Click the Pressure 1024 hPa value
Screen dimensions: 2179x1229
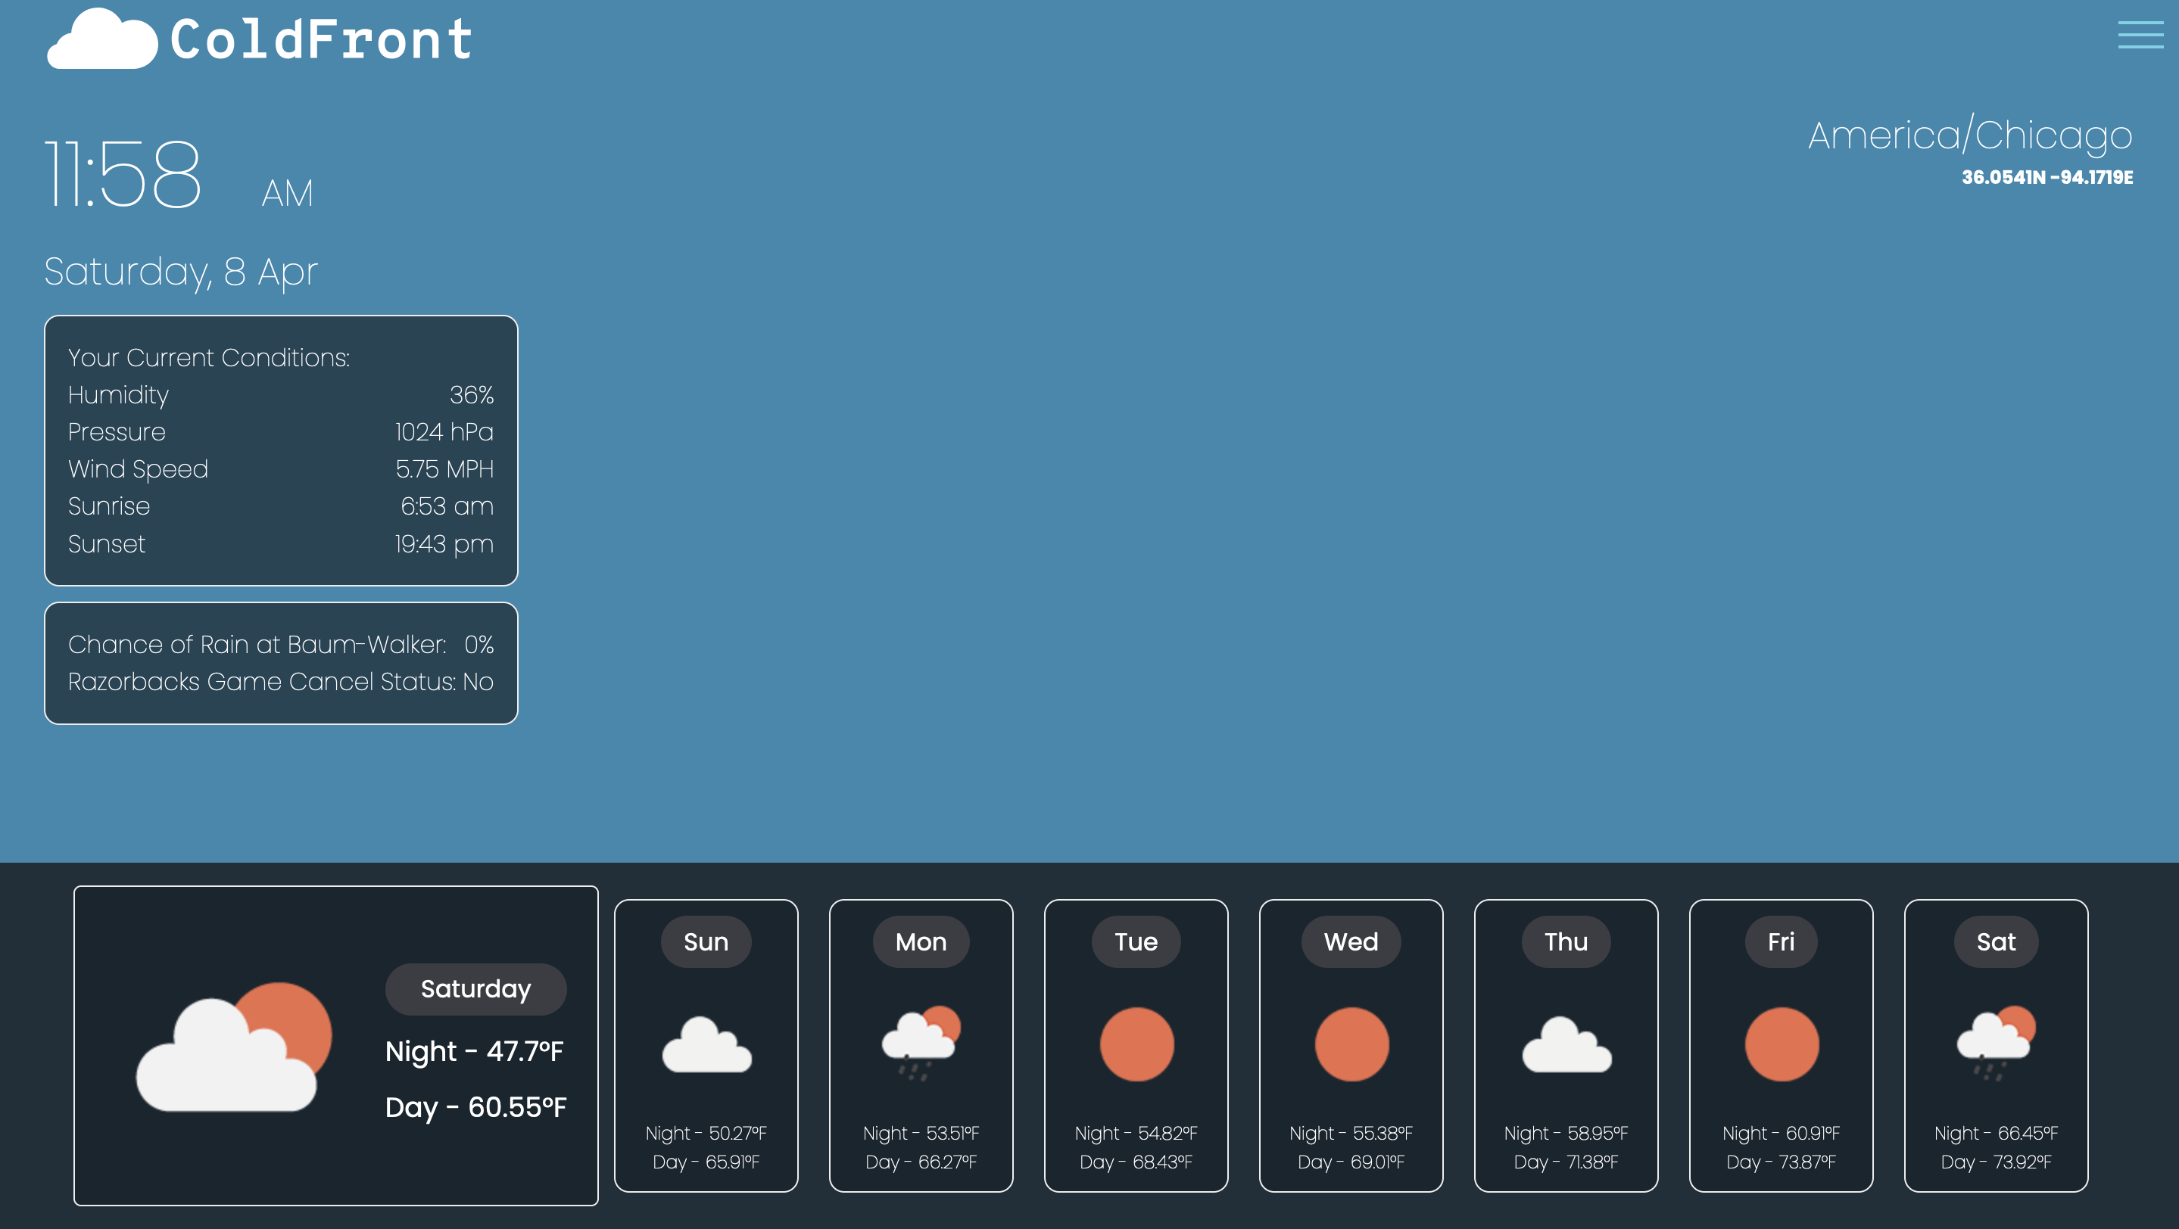(x=444, y=432)
